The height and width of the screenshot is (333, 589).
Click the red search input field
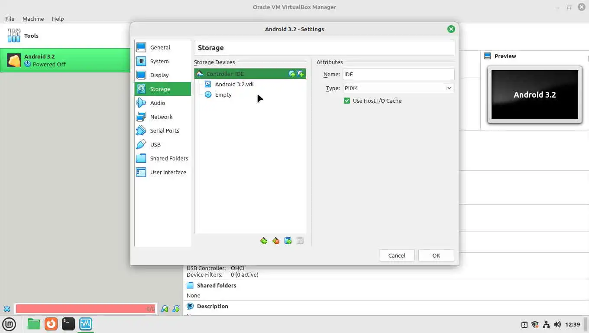85,309
